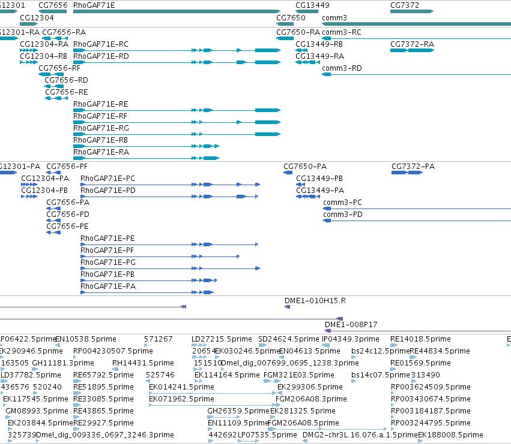Click protein CG13449-PA
The width and height of the screenshot is (511, 444).
pyautogui.click(x=308, y=197)
